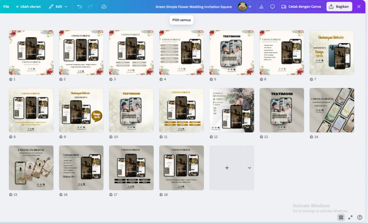
Task: Select page 5 Testimoni thumbnail
Action: [232, 53]
